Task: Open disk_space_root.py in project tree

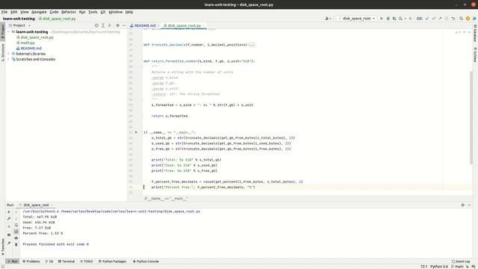Action: point(37,37)
